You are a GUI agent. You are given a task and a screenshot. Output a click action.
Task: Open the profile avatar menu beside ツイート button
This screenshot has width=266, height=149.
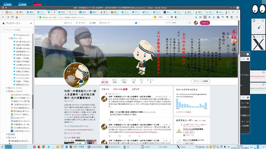pos(196,23)
